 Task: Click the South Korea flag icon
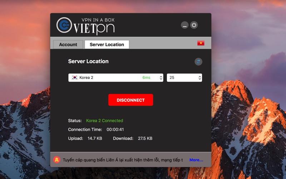point(74,77)
